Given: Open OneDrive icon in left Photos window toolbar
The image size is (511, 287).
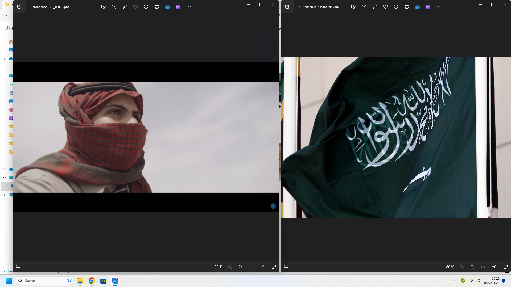Looking at the screenshot, I should click(167, 7).
